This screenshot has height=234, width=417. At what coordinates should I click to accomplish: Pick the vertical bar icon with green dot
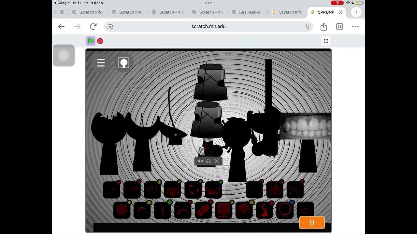[x=162, y=210]
